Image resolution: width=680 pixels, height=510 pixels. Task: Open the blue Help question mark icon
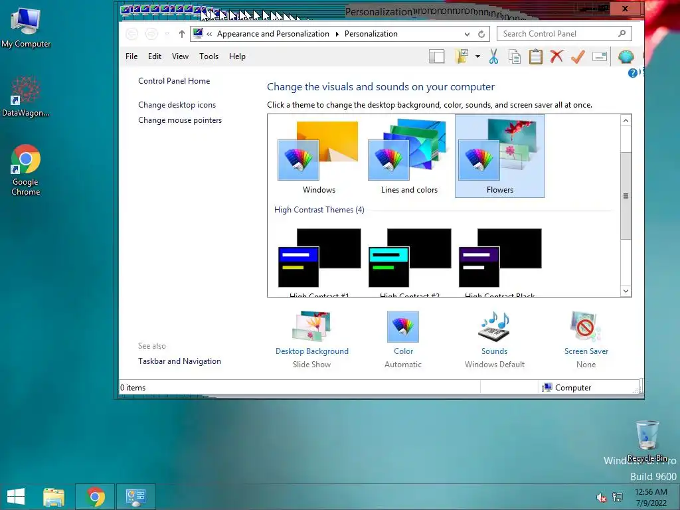click(633, 73)
